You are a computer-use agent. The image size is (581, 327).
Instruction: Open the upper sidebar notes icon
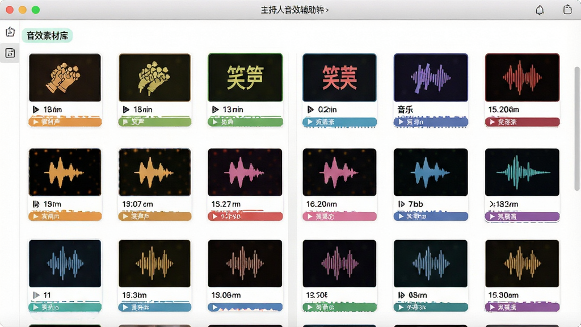pyautogui.click(x=10, y=32)
